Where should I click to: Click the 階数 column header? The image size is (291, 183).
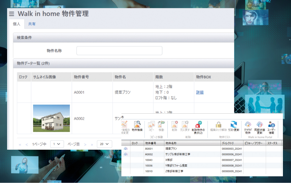click(x=174, y=77)
